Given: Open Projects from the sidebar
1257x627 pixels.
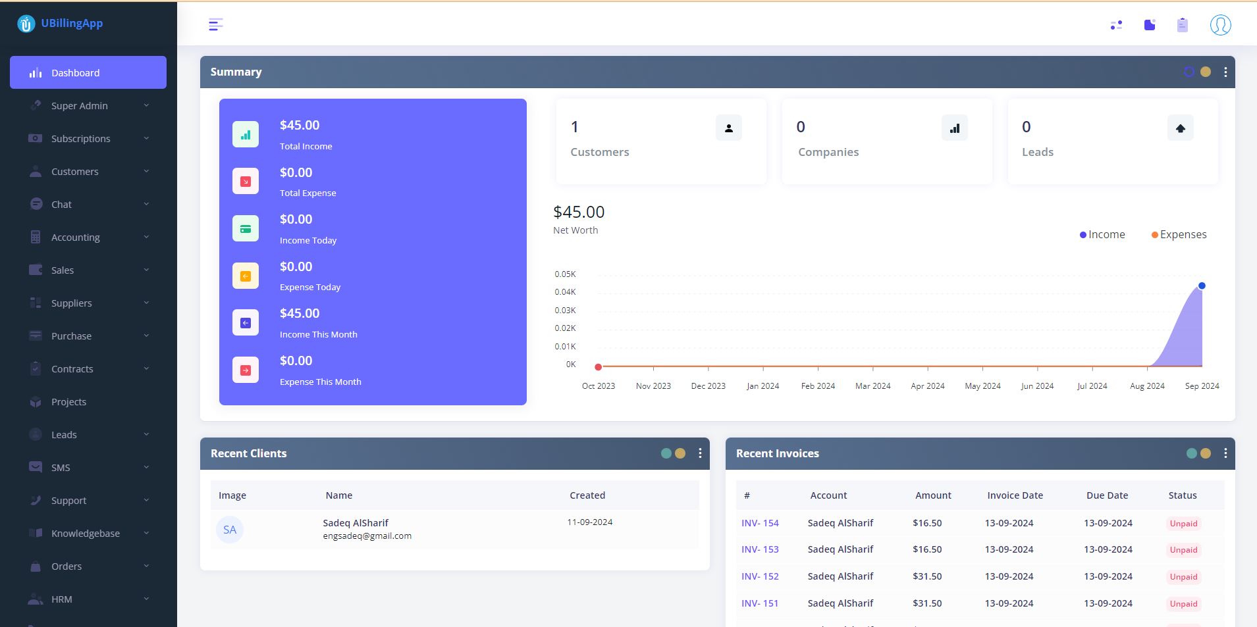Looking at the screenshot, I should [69, 402].
